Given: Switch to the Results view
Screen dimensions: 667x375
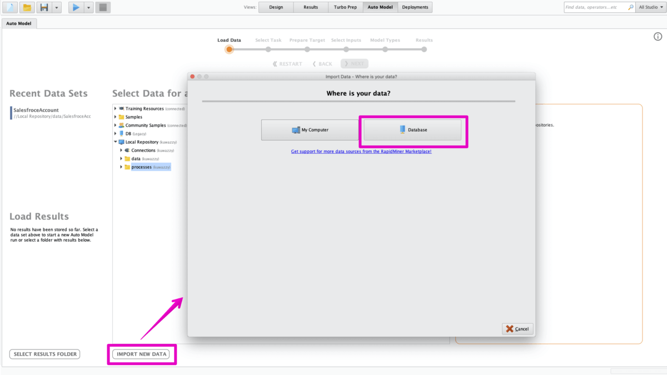Looking at the screenshot, I should click(310, 7).
